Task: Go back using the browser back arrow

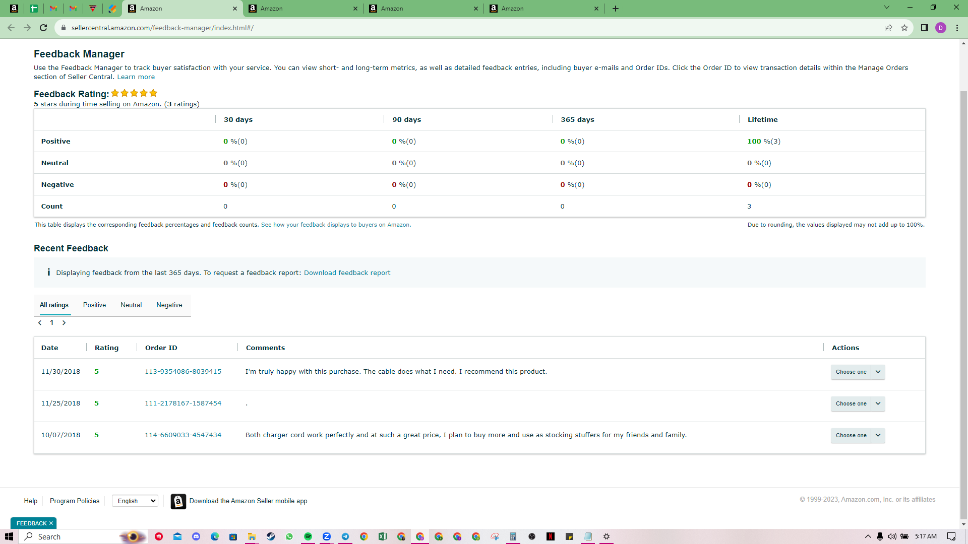Action: [11, 28]
